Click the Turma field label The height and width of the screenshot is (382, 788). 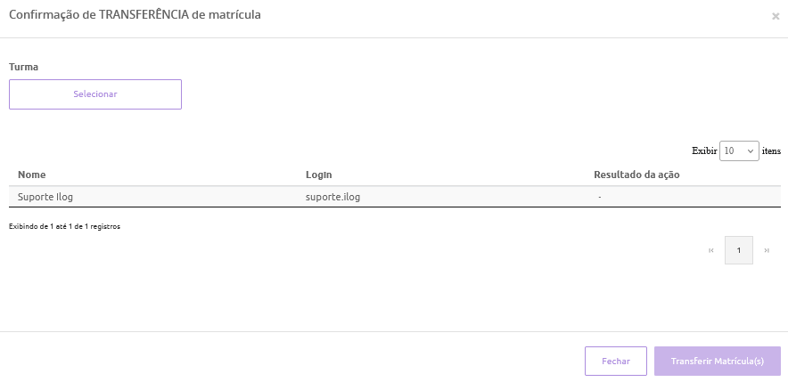[x=24, y=67]
